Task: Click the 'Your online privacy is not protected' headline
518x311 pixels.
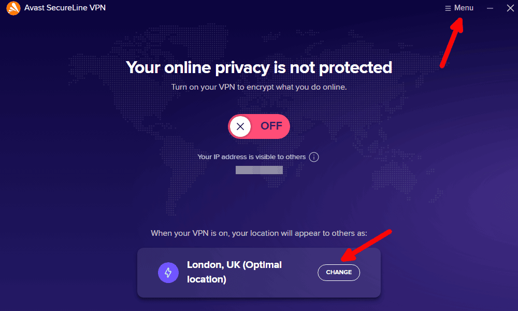Action: (x=258, y=68)
